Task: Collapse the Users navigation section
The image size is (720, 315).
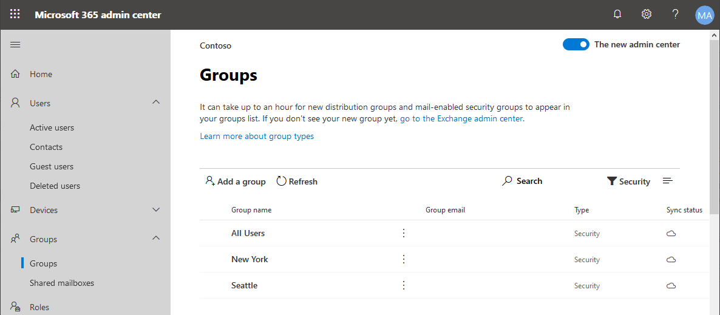Action: pos(156,103)
